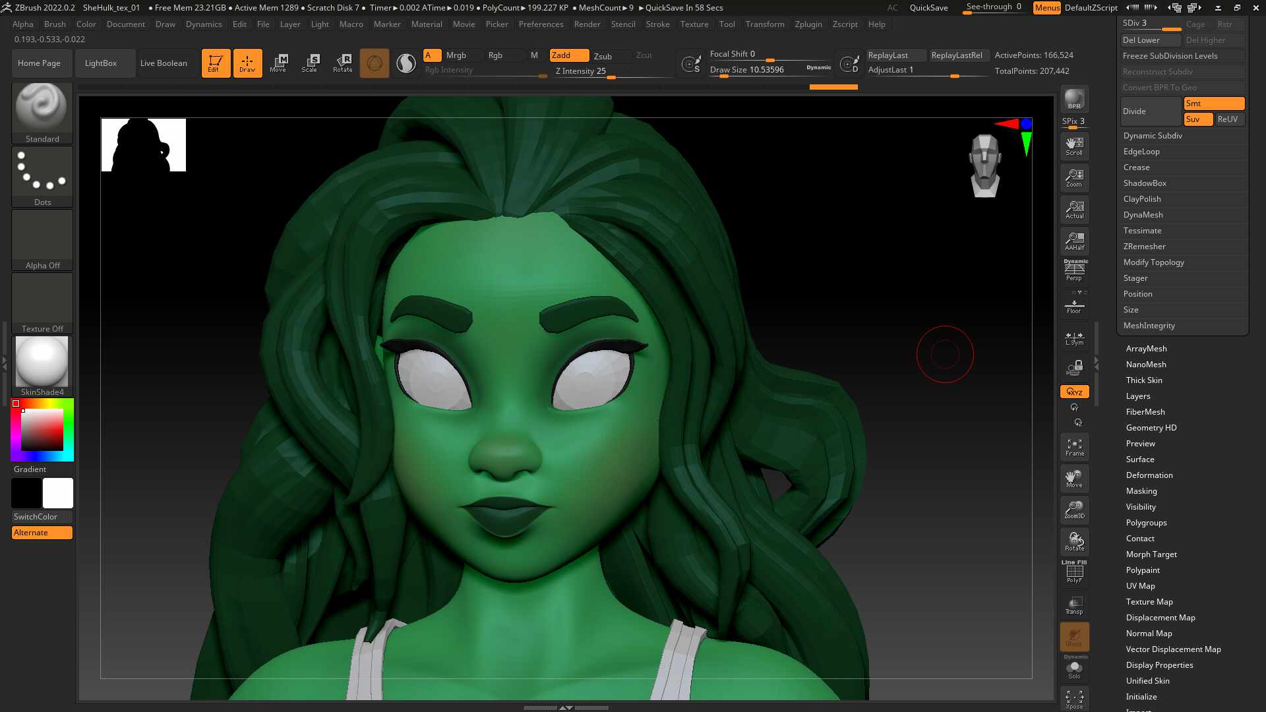Toggle Zsub sculpt mode
Screen dimensions: 1266x712
[x=603, y=56]
